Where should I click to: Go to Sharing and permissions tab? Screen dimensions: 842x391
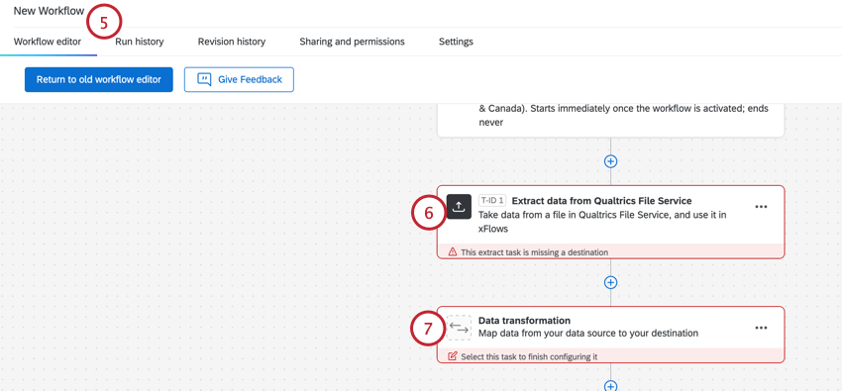[x=353, y=42]
